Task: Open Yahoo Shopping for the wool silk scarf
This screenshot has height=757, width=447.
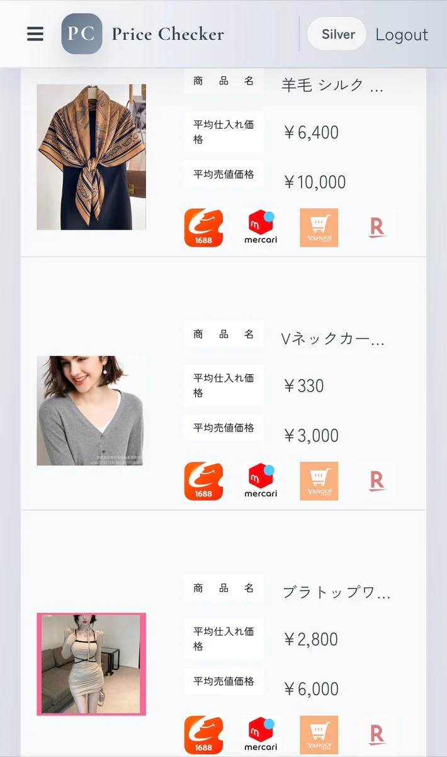Action: click(319, 228)
